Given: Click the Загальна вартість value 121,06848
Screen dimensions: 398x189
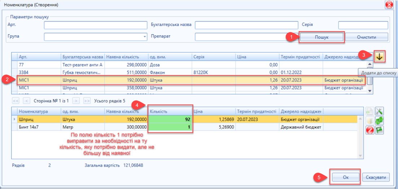Looking at the screenshot, I should coord(133,166).
